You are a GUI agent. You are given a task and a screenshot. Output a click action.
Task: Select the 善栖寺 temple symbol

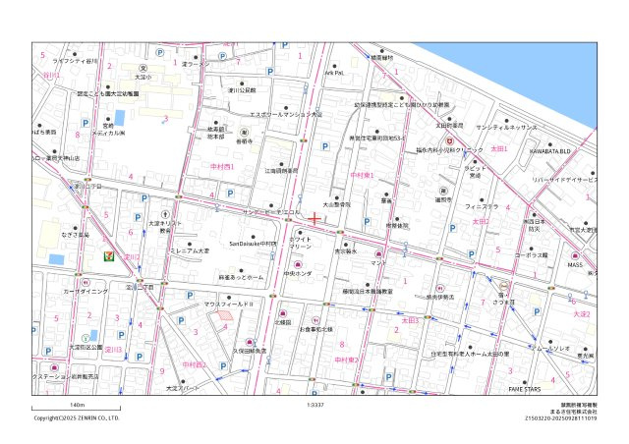pyautogui.click(x=244, y=134)
